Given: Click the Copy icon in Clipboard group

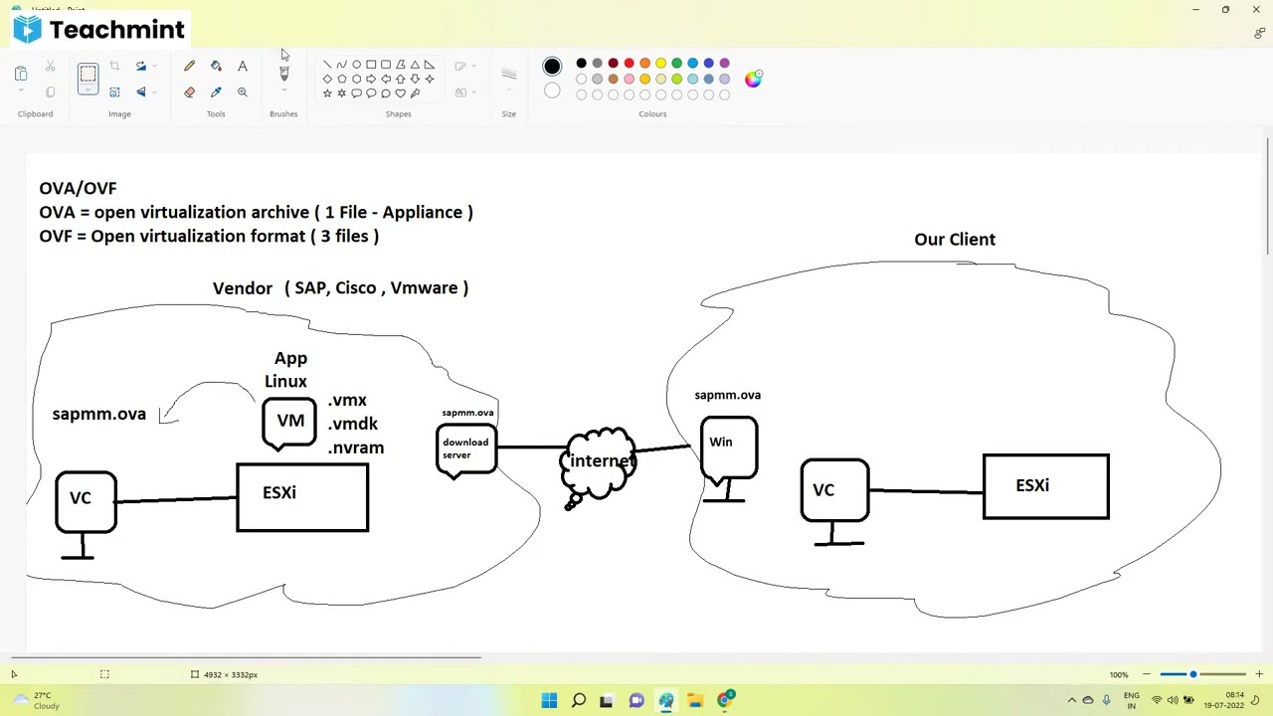Looking at the screenshot, I should coord(51,92).
